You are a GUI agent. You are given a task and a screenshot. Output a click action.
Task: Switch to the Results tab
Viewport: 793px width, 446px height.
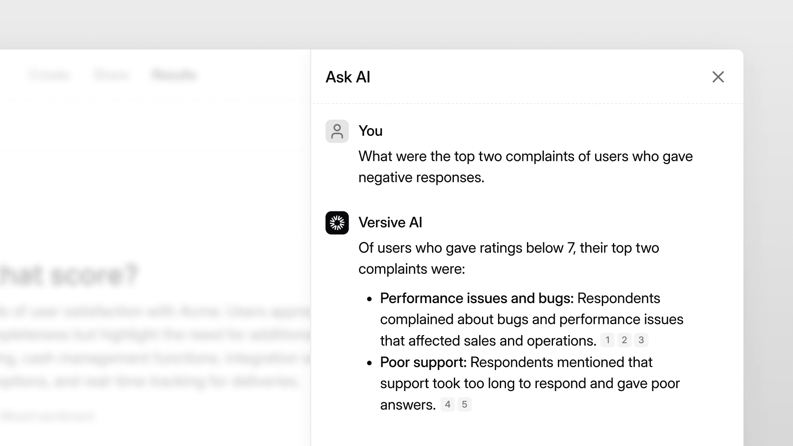[x=174, y=75]
